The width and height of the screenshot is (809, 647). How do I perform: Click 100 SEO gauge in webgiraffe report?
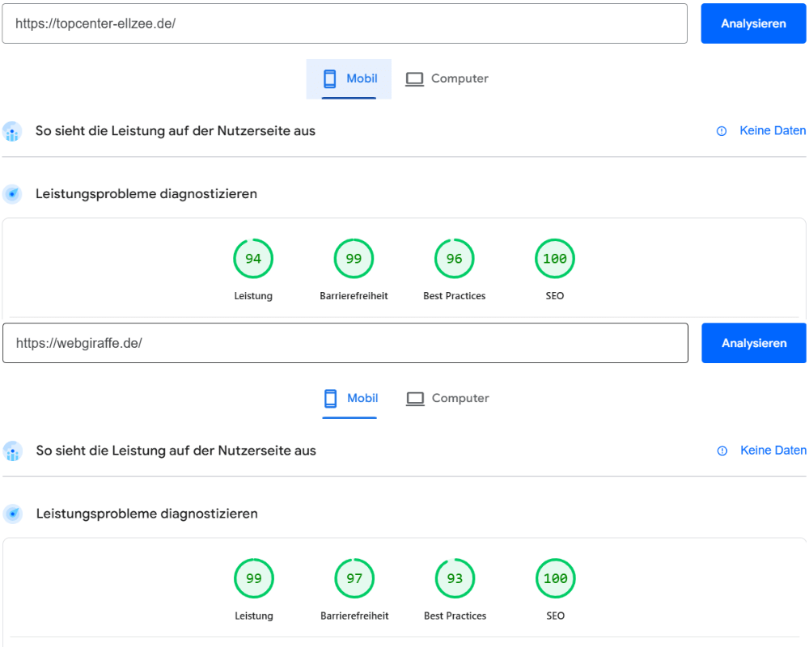click(555, 578)
